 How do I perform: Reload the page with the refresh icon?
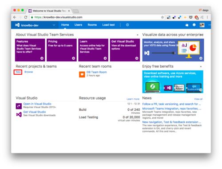coord(26,17)
